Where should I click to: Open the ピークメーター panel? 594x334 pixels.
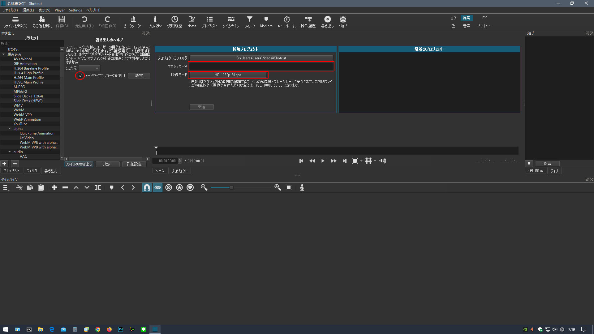(x=133, y=22)
